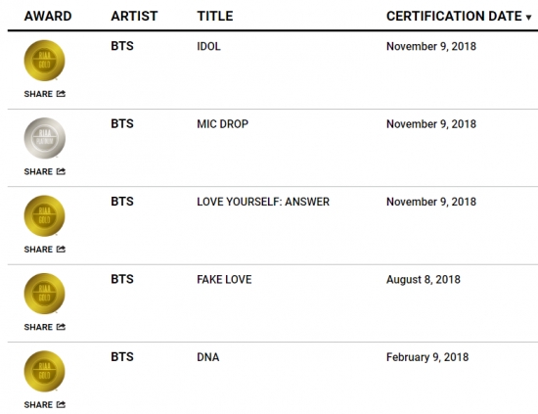Screen dimensions: 538x414
Task: Share the DNA gold certification
Action: pyautogui.click(x=45, y=404)
